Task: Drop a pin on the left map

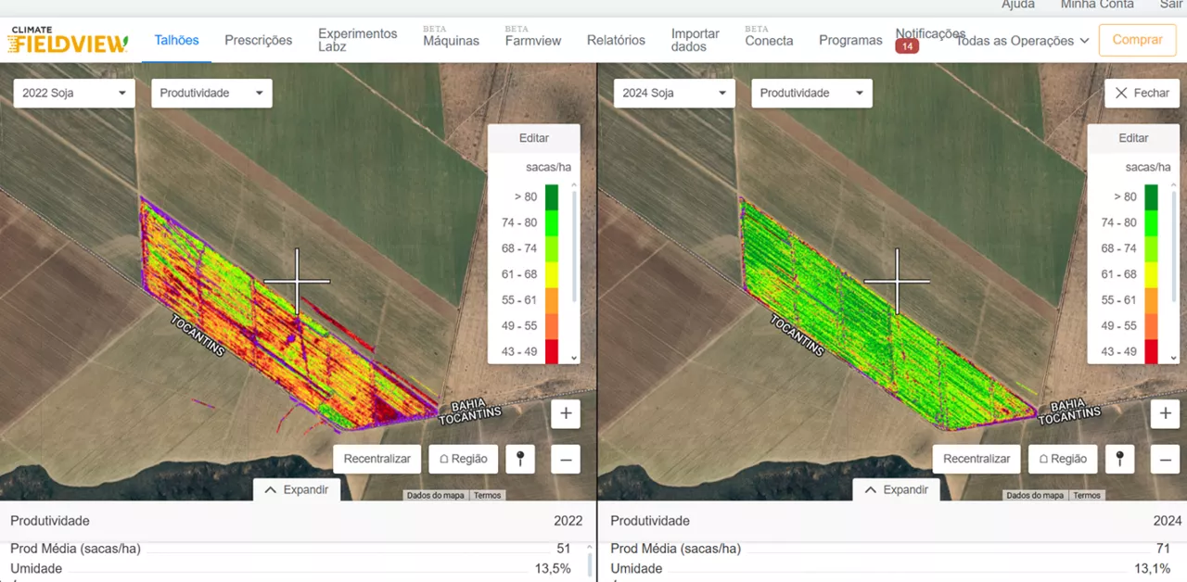Action: click(x=520, y=459)
